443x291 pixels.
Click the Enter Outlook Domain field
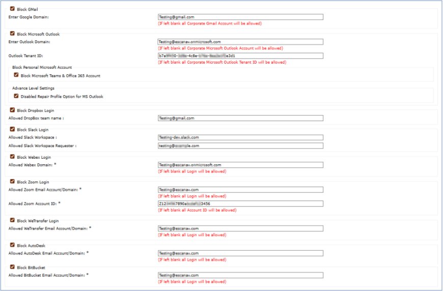[x=240, y=42]
